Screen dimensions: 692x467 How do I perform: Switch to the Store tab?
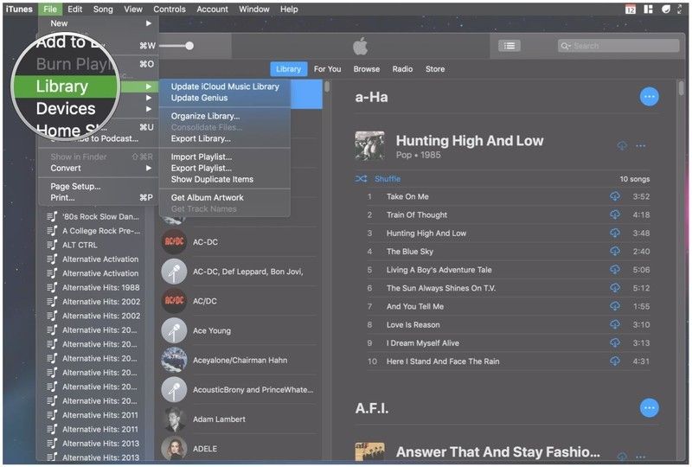(x=435, y=69)
